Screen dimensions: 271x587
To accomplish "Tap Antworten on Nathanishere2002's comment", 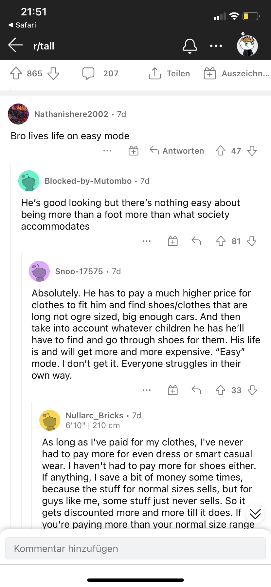I will (x=177, y=151).
